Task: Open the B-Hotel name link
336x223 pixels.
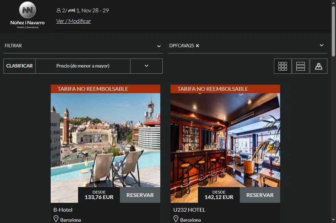Action: coord(63,210)
